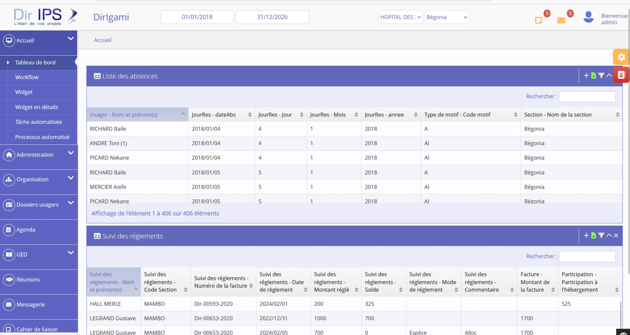Image resolution: width=630 pixels, height=335 pixels.
Task: Click the DirIgami title link
Action: (111, 17)
